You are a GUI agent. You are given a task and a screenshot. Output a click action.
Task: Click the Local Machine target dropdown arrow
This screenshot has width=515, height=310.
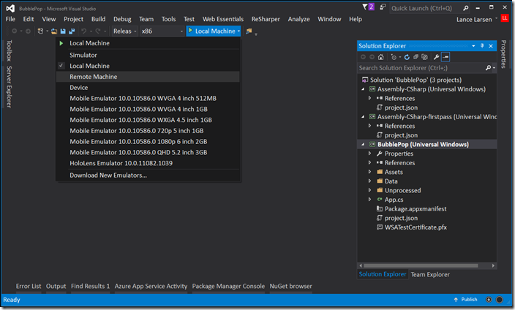pyautogui.click(x=238, y=31)
